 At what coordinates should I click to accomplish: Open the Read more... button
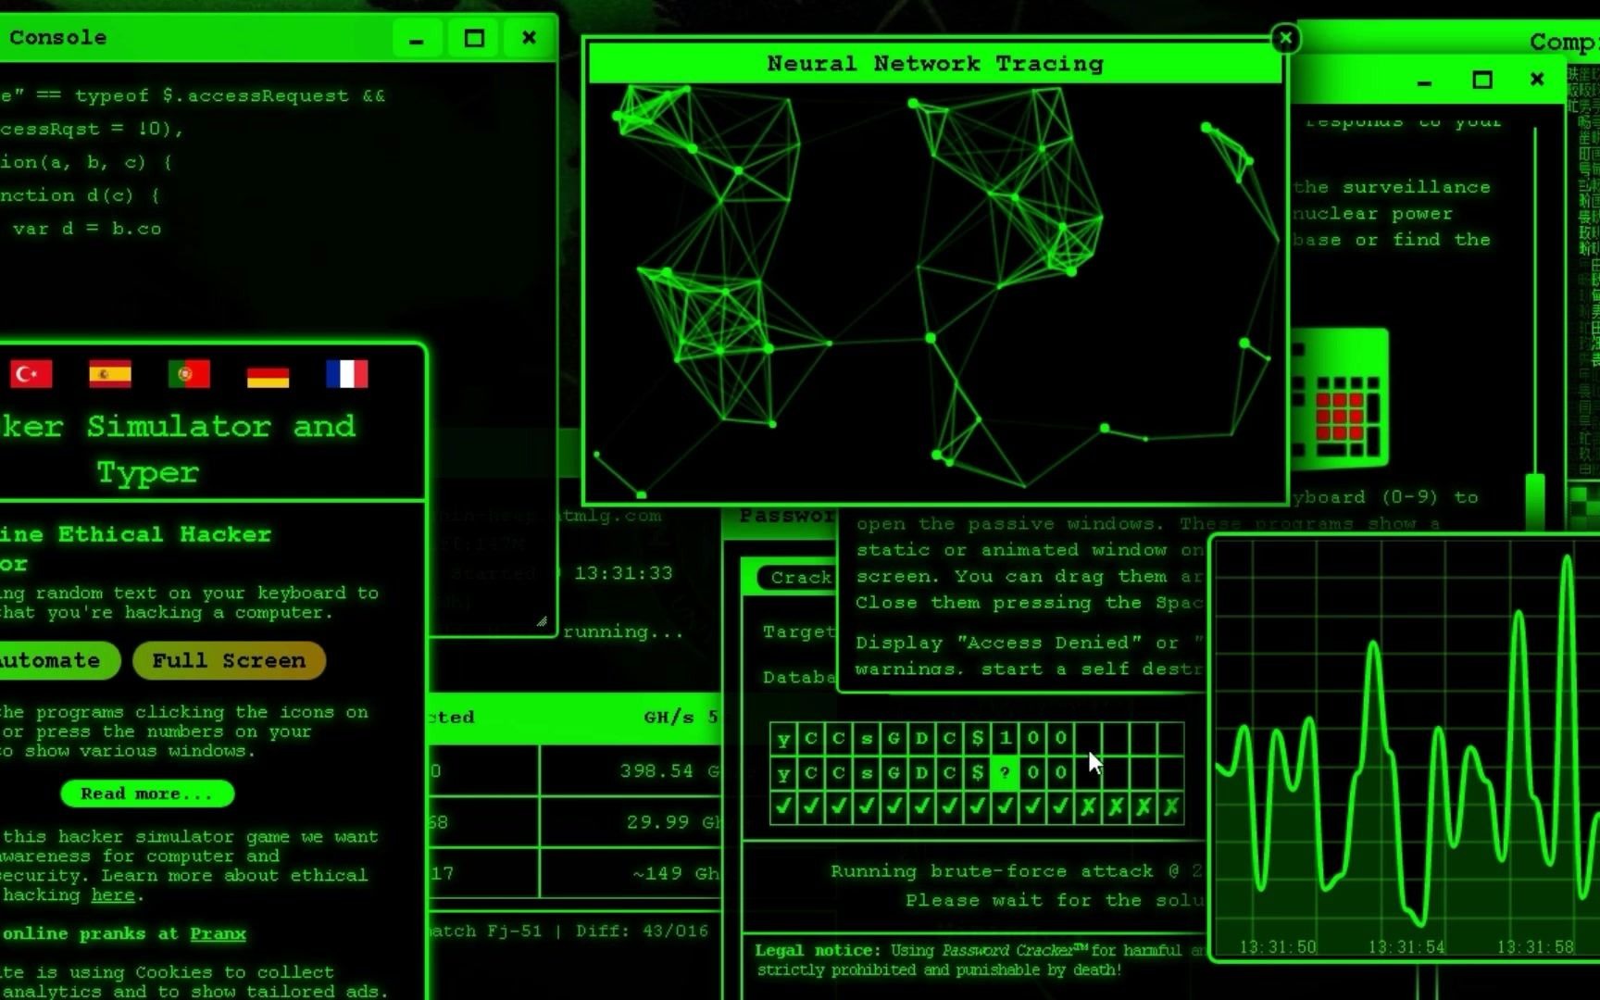[147, 794]
